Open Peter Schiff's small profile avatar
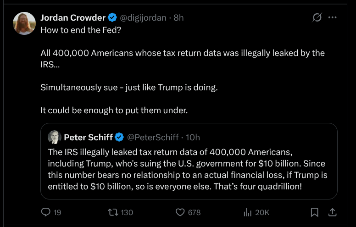356x227 pixels. coord(54,137)
